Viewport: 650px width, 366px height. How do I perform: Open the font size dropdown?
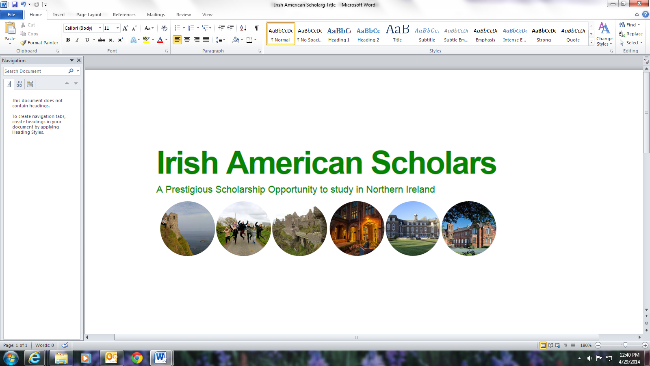pos(117,28)
